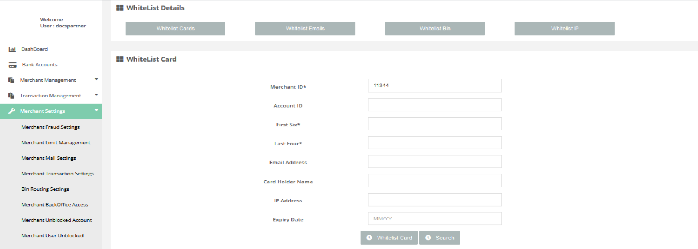Image resolution: width=698 pixels, height=249 pixels.
Task: Go to Bin Routing Settings
Action: point(45,189)
